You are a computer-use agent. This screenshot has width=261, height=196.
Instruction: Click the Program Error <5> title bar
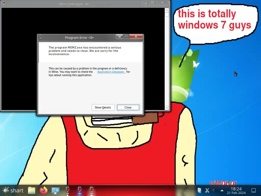(x=80, y=38)
